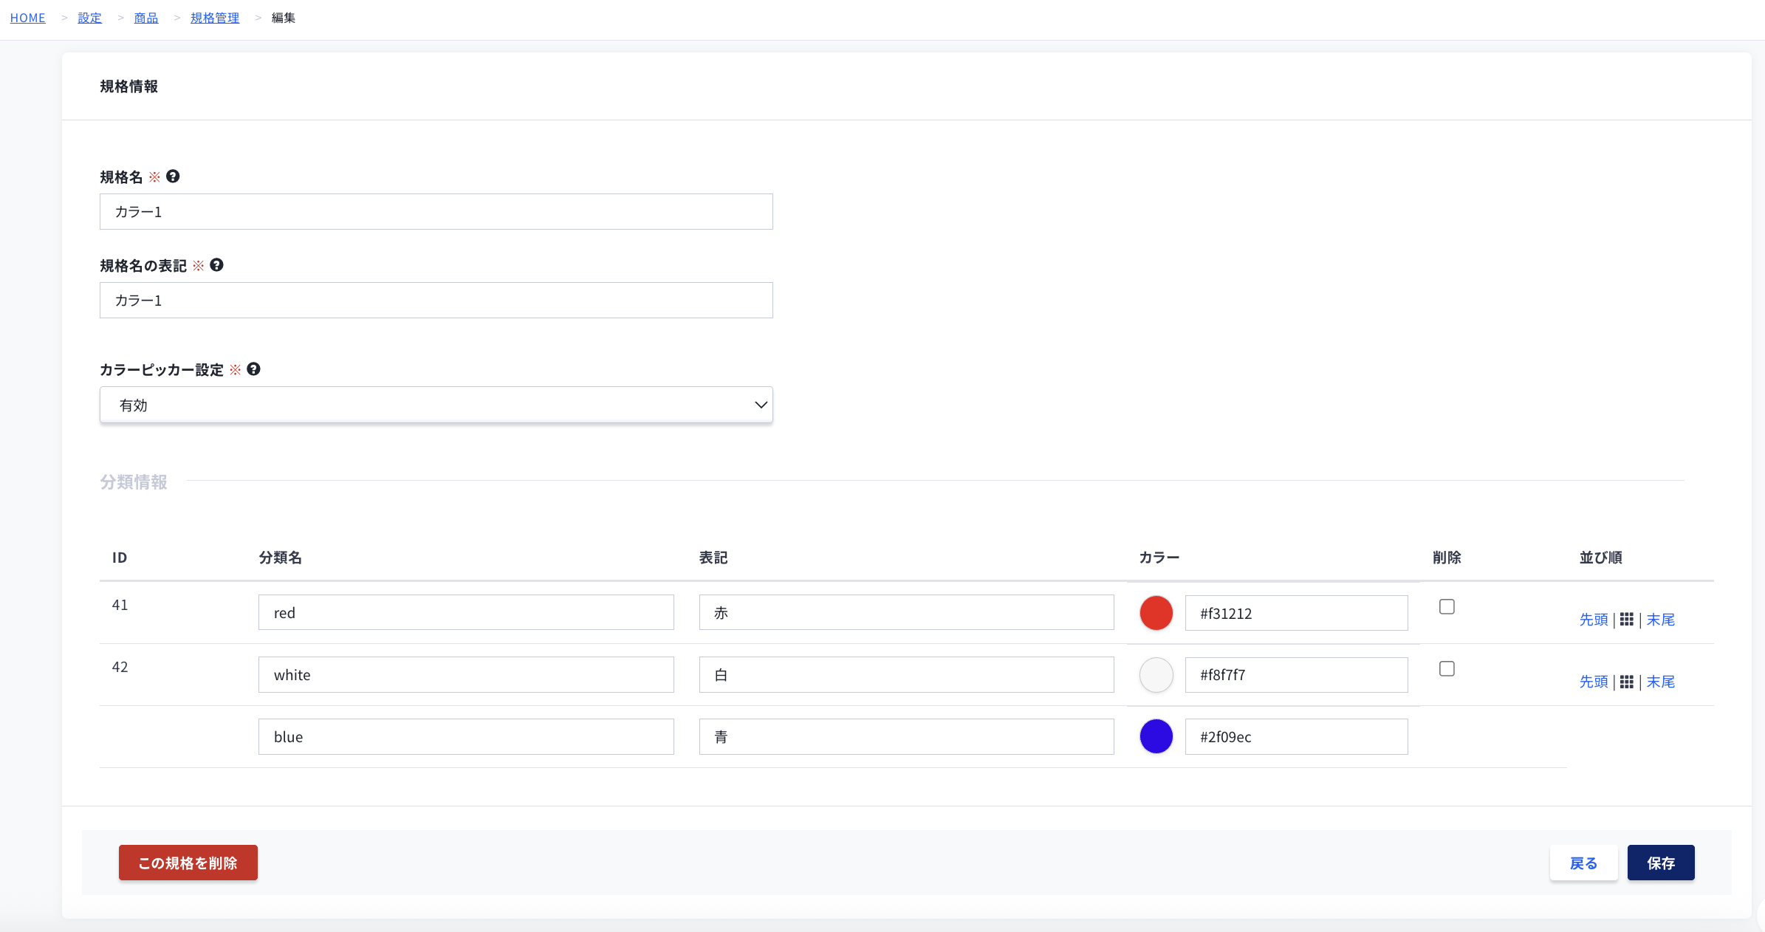Open the 規格管理 breadcrumb link
Image resolution: width=1765 pixels, height=932 pixels.
click(x=215, y=18)
